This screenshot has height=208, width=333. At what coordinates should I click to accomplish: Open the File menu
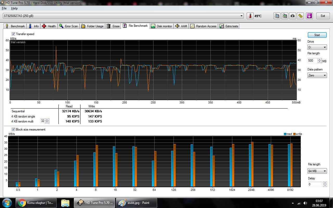pos(4,8)
